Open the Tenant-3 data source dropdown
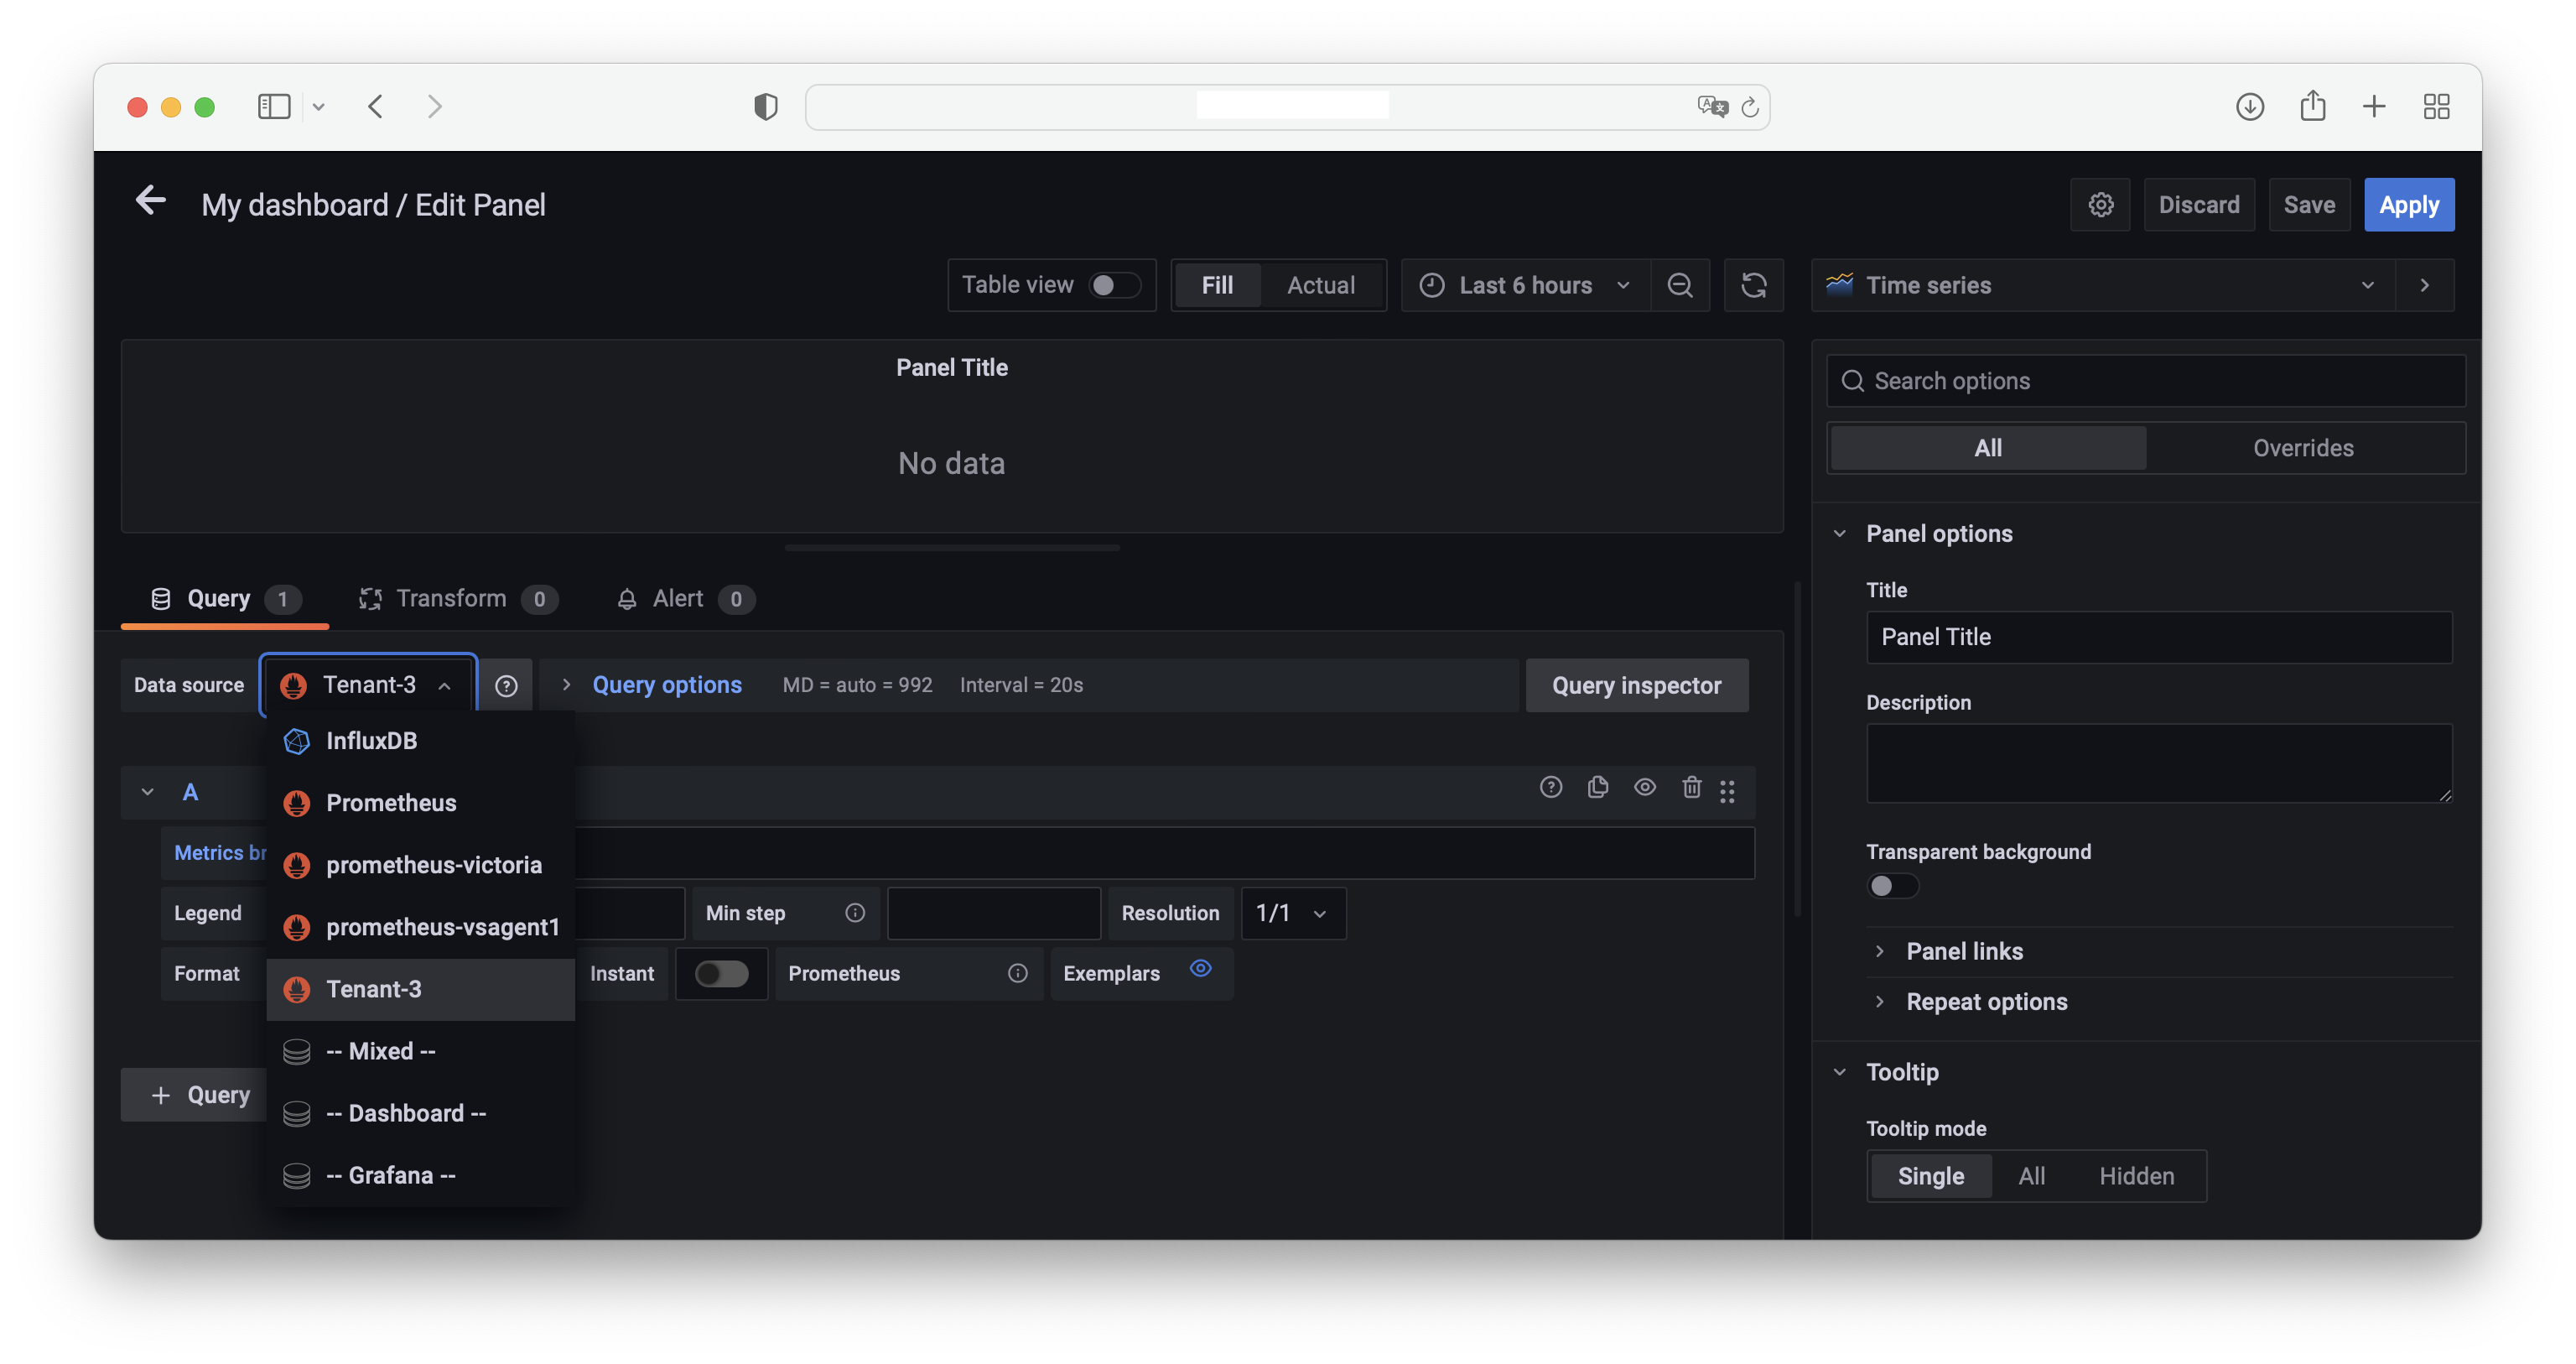Screen dimensions: 2576x1364 [x=368, y=685]
